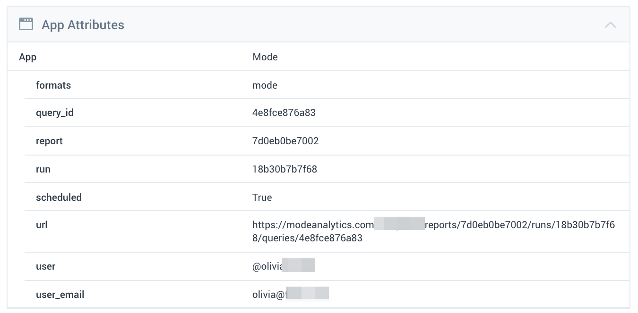The width and height of the screenshot is (638, 313).
Task: Click the olivia@ user_email value
Action: (291, 295)
